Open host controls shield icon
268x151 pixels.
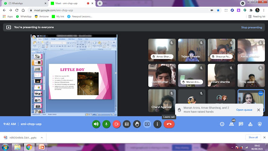tap(260, 124)
